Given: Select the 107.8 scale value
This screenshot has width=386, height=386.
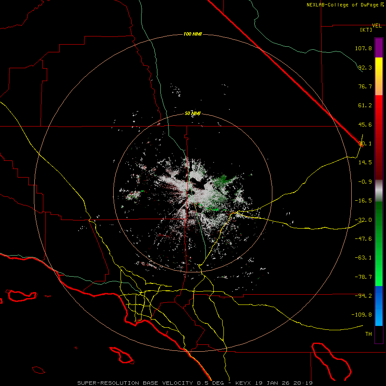Looking at the screenshot, I should point(363,48).
